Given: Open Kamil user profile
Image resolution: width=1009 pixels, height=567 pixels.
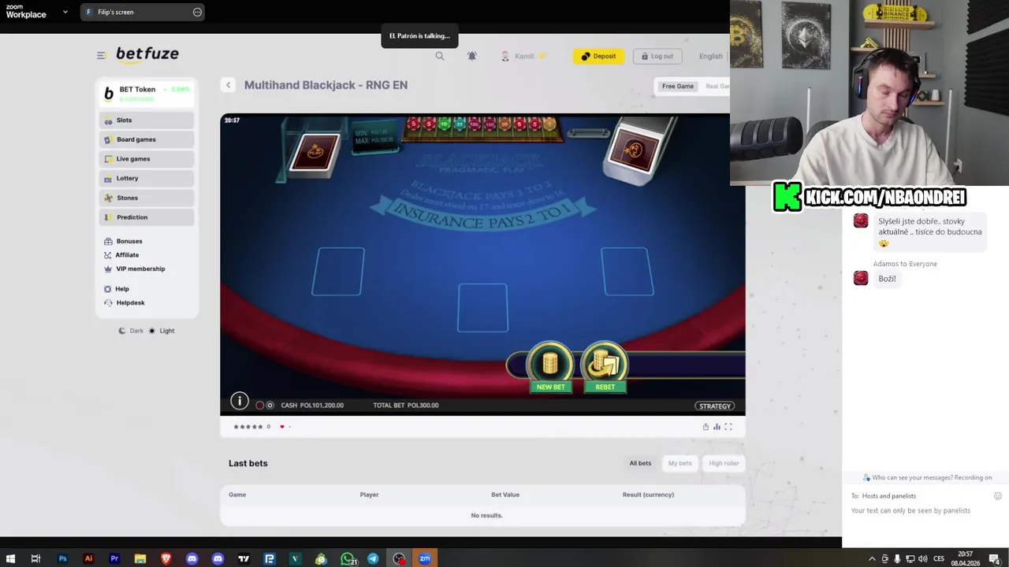Looking at the screenshot, I should point(523,56).
